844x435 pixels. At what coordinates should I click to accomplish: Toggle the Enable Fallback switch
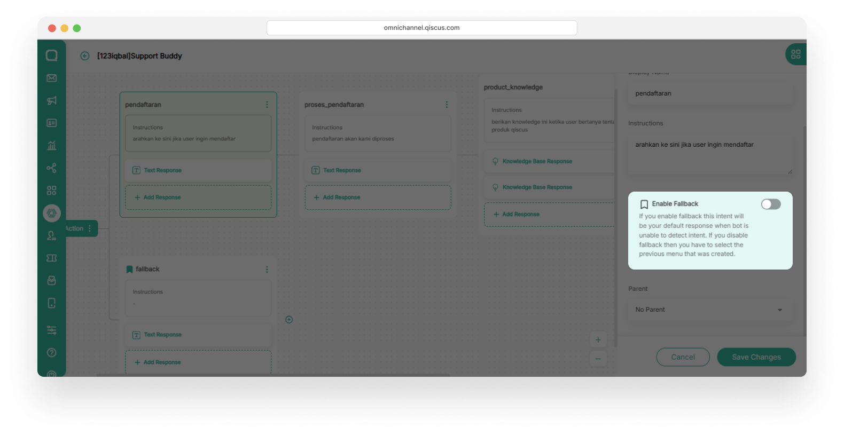771,204
